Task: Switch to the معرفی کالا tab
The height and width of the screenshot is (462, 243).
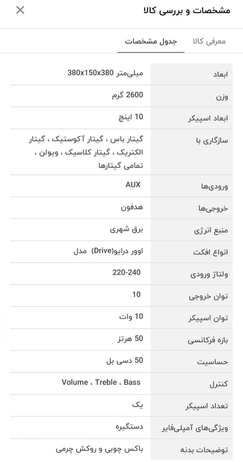Action: point(209,41)
